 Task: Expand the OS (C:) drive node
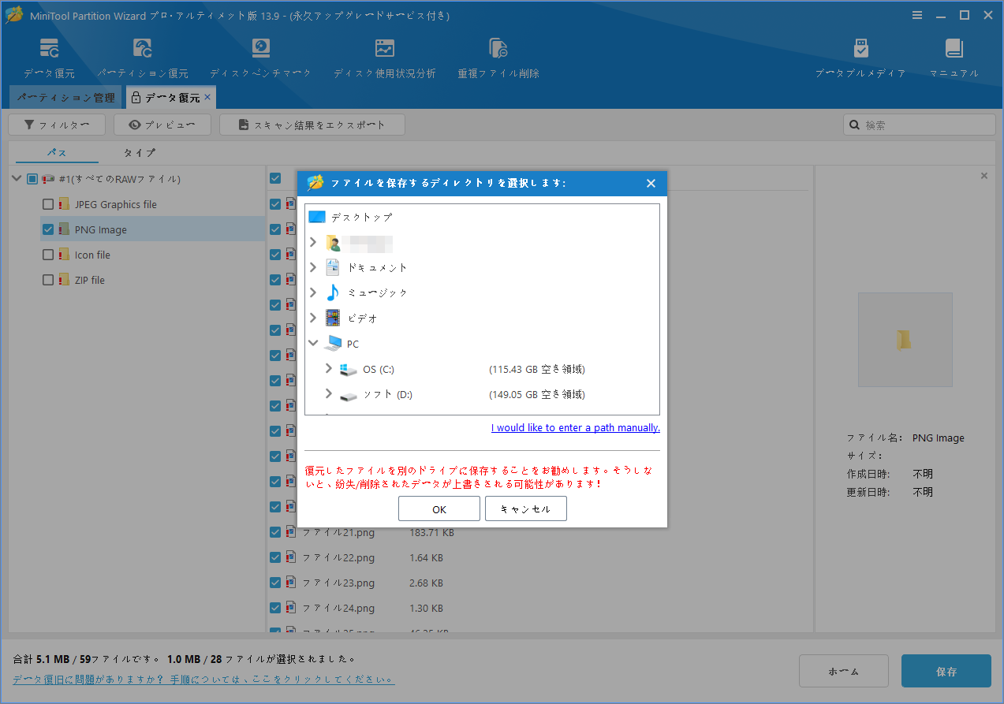point(329,368)
